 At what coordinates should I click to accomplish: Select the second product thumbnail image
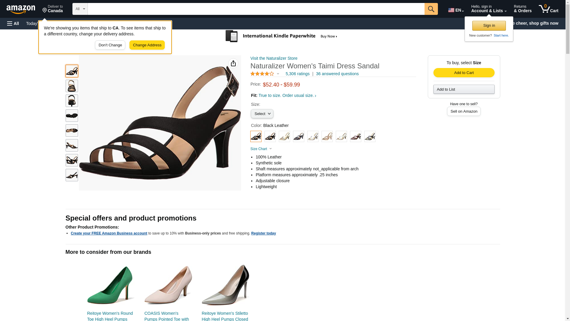[72, 86]
